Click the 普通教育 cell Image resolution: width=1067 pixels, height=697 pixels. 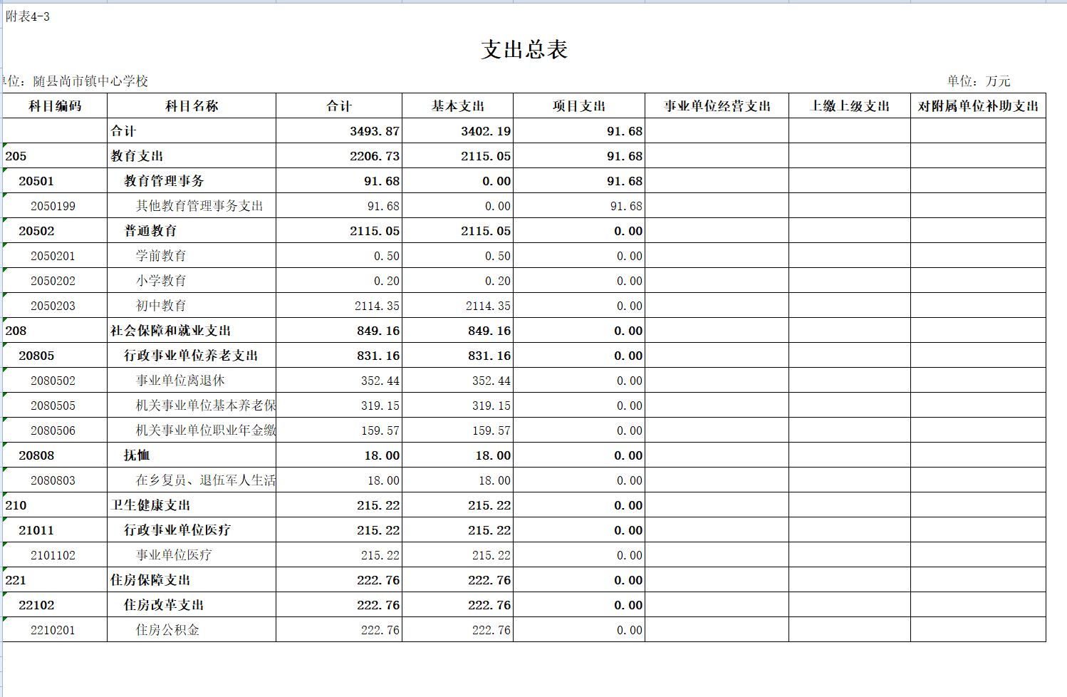pyautogui.click(x=192, y=231)
